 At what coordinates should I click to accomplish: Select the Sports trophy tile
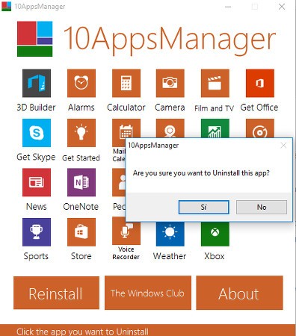pyautogui.click(x=37, y=232)
